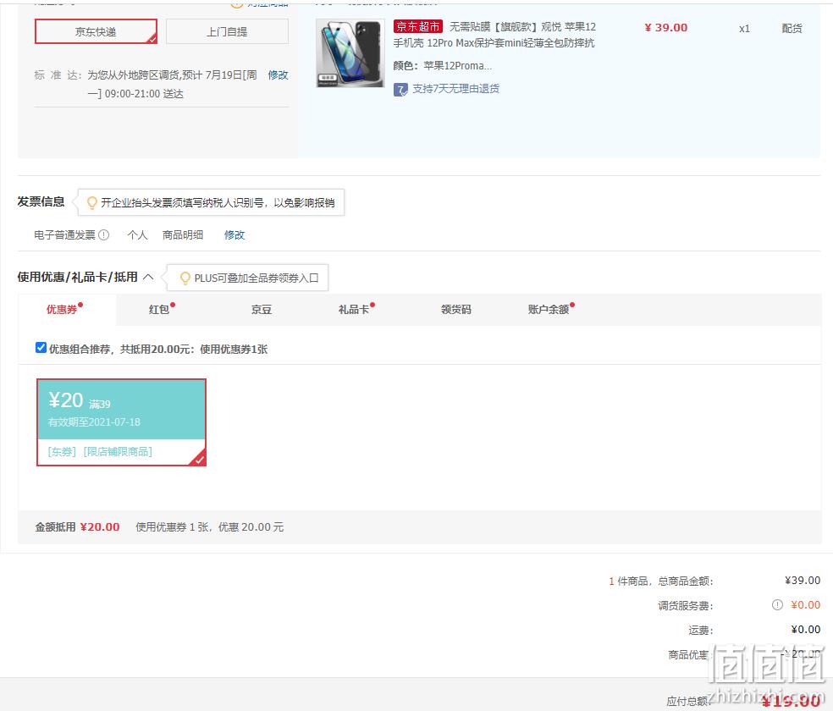This screenshot has width=833, height=711.
Task: Click 运费 ¥0.00 value
Action: pyautogui.click(x=805, y=629)
